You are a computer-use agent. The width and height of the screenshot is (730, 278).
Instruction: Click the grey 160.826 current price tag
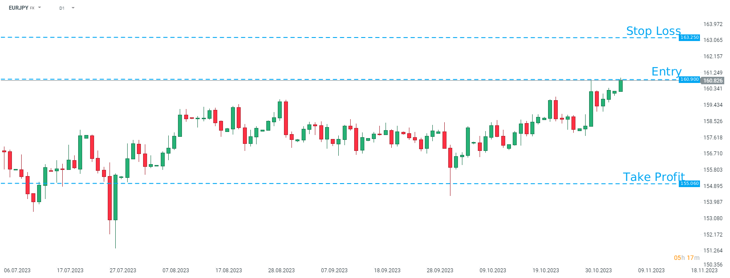coord(713,81)
